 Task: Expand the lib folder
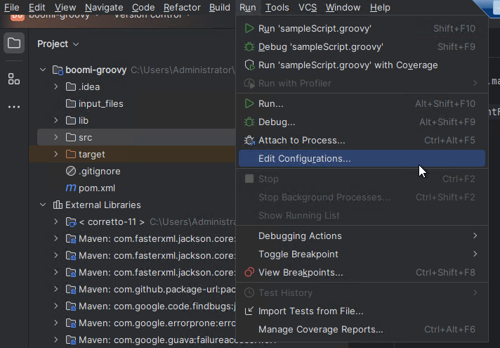pos(55,120)
